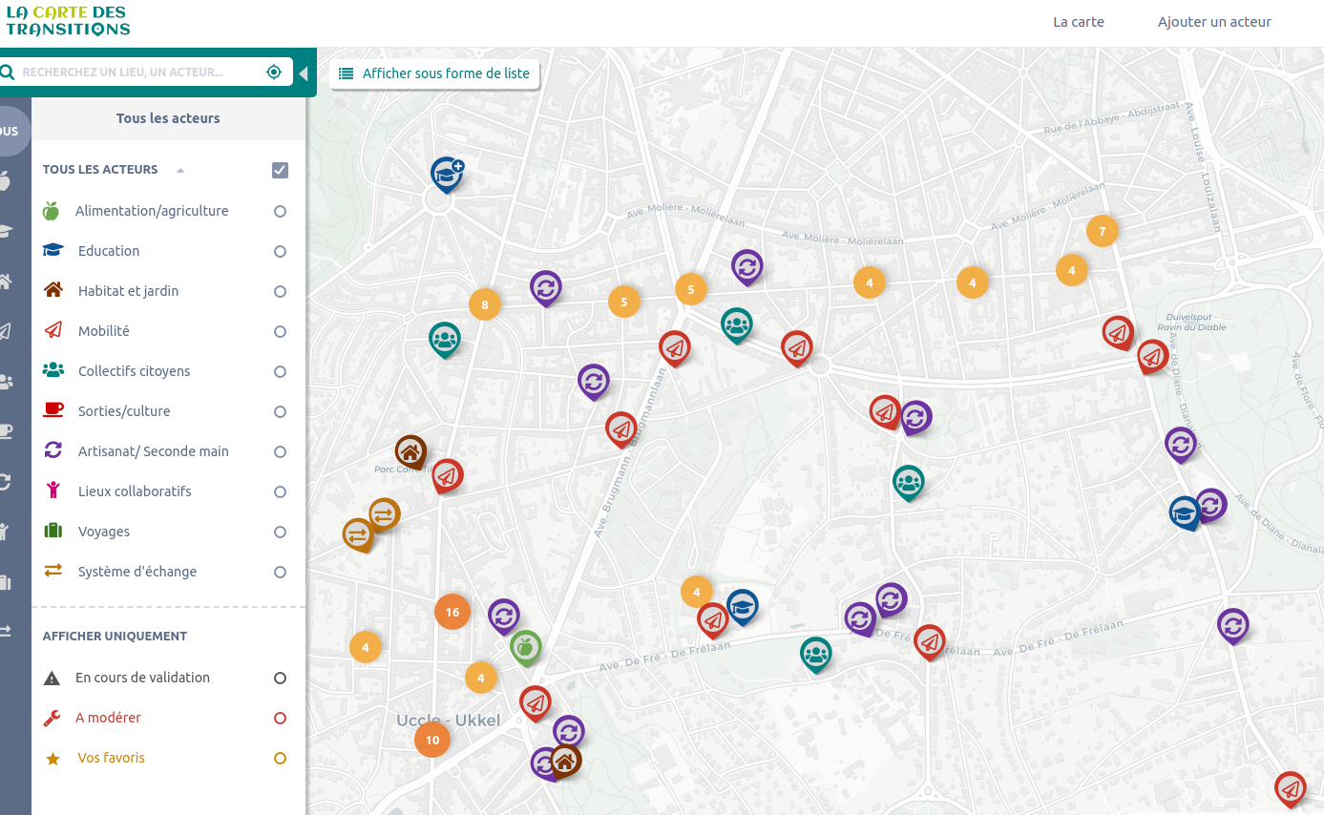The width and height of the screenshot is (1324, 815).
Task: Click the brown house marker near Parc
Action: (x=410, y=451)
